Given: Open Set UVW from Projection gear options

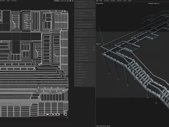Looking at the screenshot, I should tap(94, 10).
